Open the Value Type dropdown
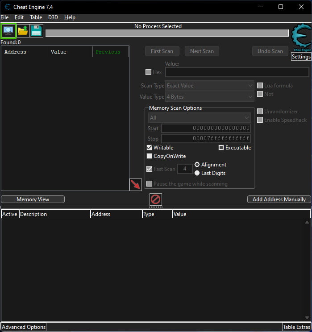The width and height of the screenshot is (312, 332). pos(210,97)
